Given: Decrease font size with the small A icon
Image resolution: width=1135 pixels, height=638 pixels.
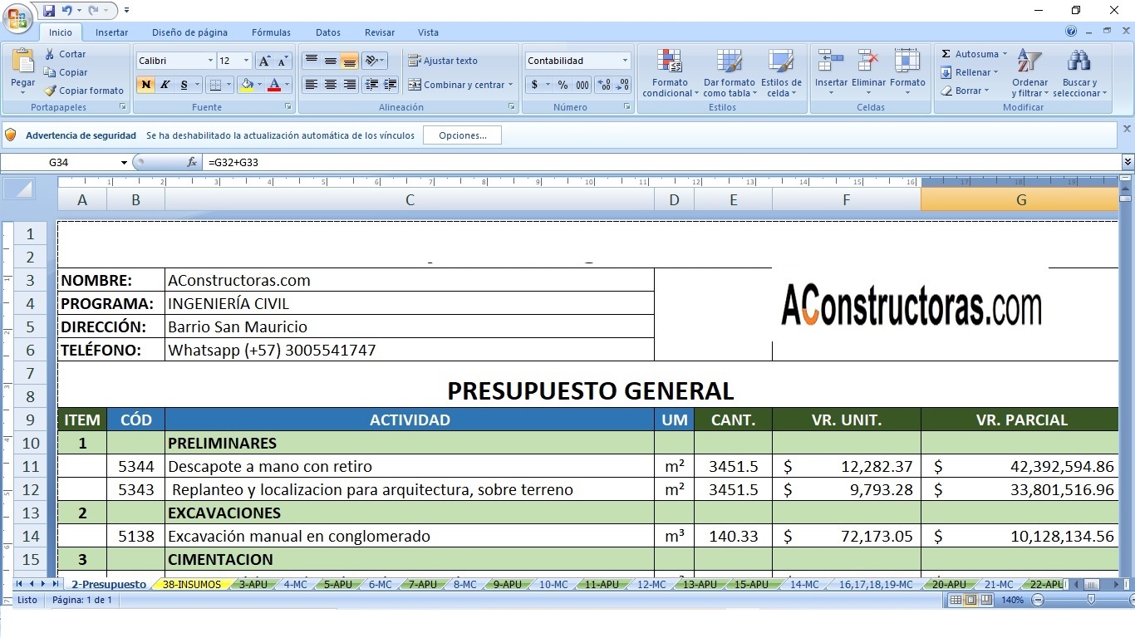Looking at the screenshot, I should click(x=283, y=61).
